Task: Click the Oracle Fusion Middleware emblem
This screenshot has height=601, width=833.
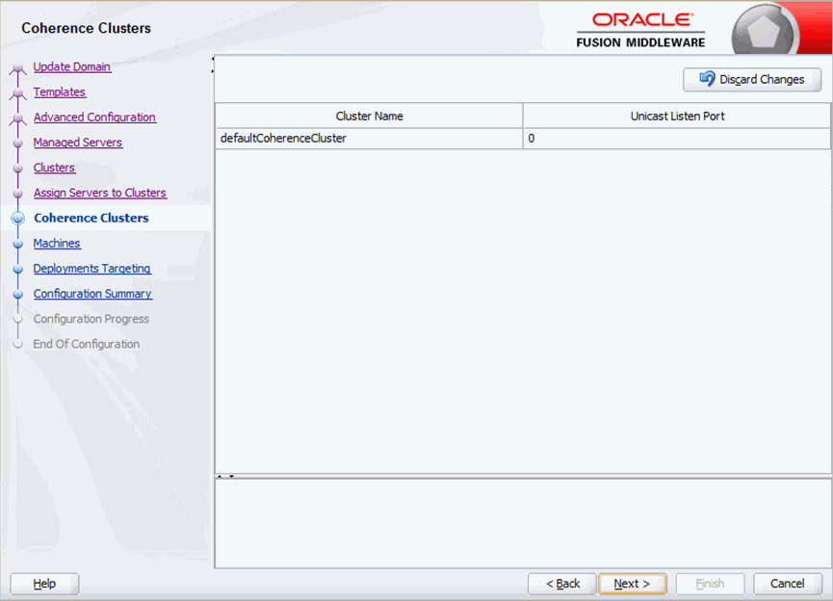Action: 766,28
